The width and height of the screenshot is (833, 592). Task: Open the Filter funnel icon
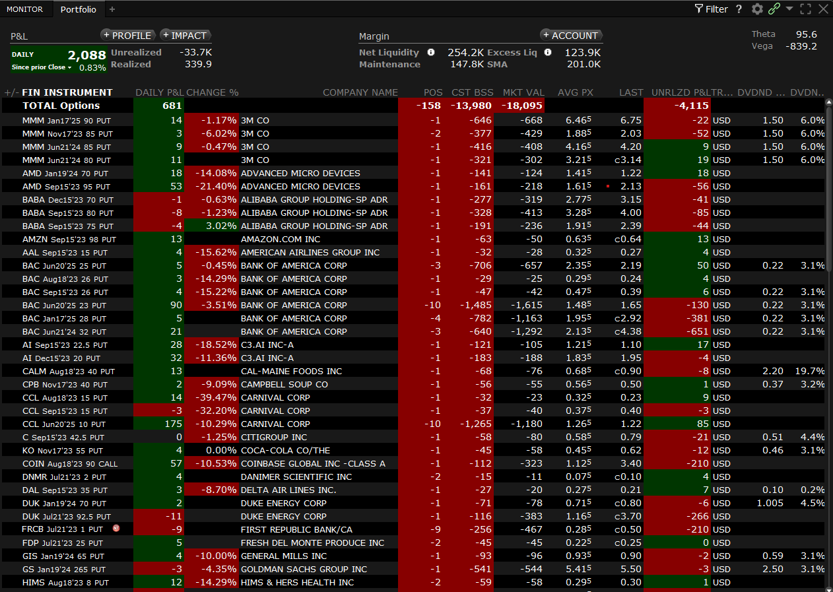pos(699,9)
